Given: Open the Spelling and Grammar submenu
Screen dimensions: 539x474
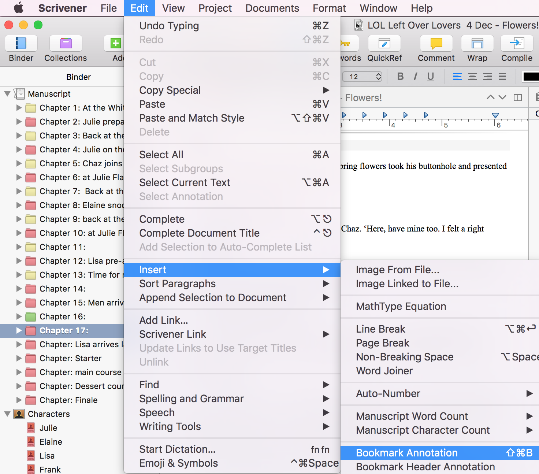Looking at the screenshot, I should pyautogui.click(x=232, y=399).
